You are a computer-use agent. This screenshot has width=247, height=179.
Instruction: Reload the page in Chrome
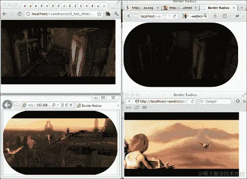(x=19, y=14)
